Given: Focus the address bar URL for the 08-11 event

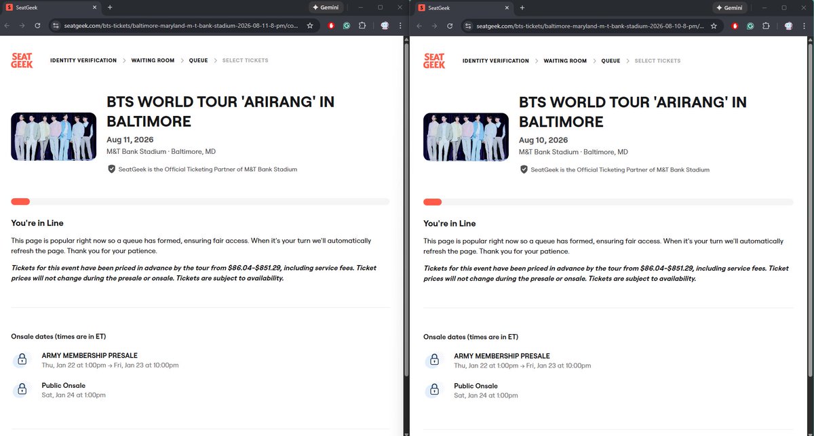Looking at the screenshot, I should click(x=182, y=26).
